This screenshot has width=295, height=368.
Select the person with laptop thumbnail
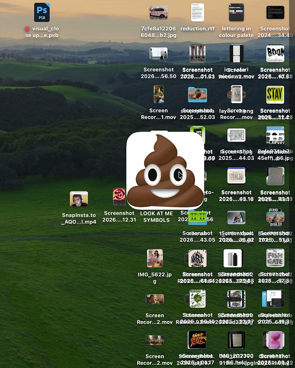[x=236, y=218]
